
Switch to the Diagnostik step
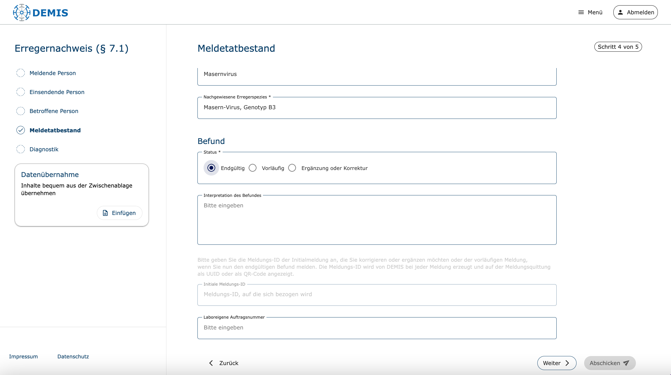[x=44, y=149]
